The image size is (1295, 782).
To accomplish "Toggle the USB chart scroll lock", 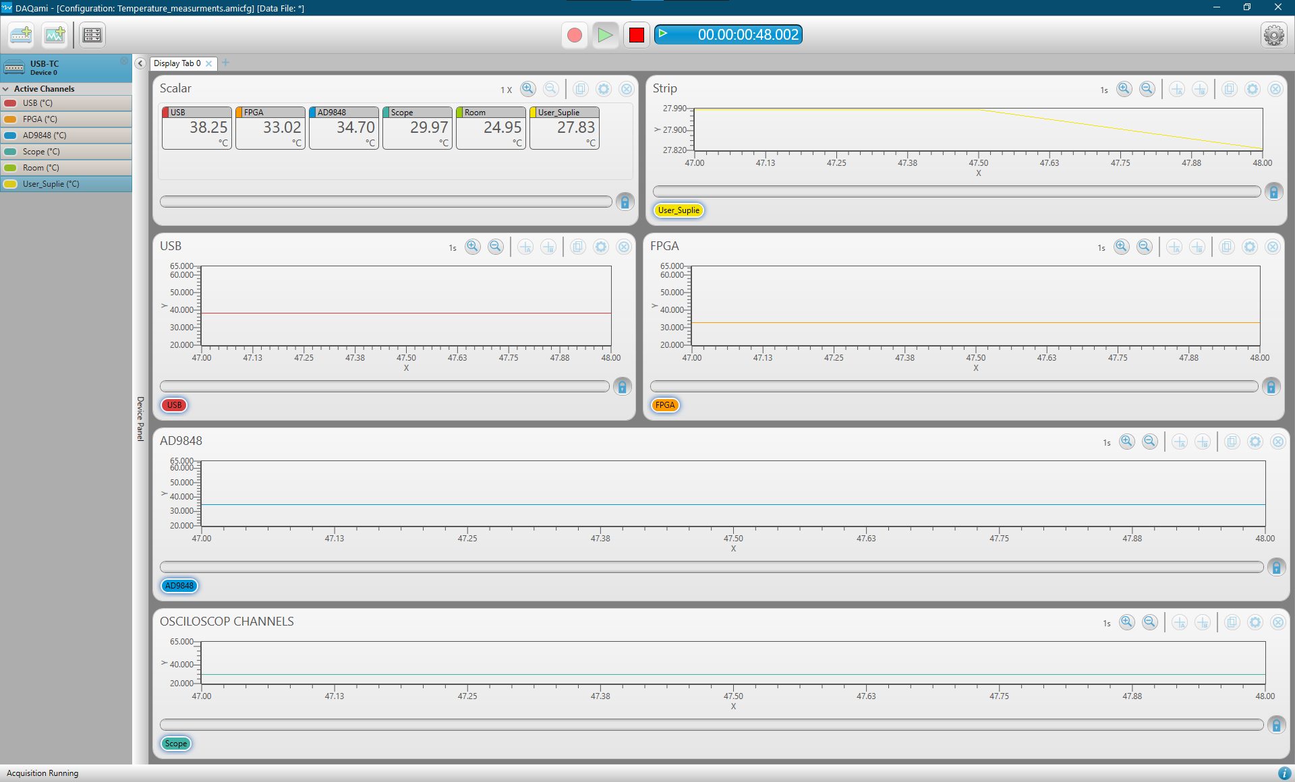I will 622,386.
